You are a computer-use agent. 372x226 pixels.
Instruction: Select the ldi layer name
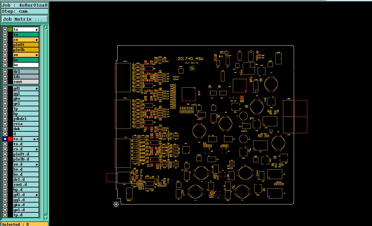tap(26, 77)
